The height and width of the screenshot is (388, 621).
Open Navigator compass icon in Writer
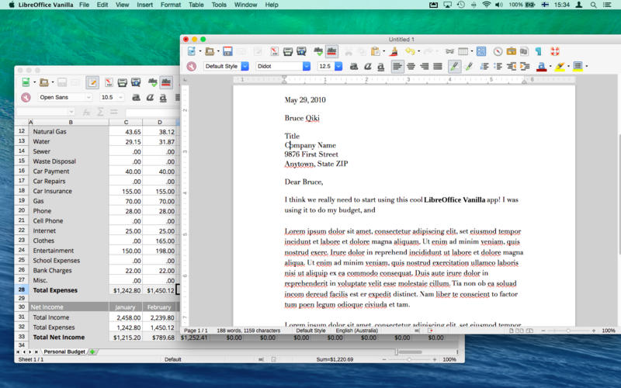(x=498, y=51)
